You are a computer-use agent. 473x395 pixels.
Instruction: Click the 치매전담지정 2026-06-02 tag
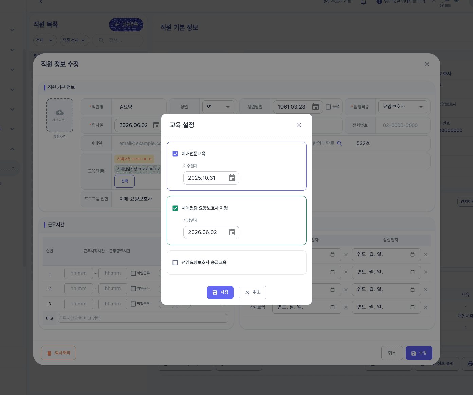[138, 169]
